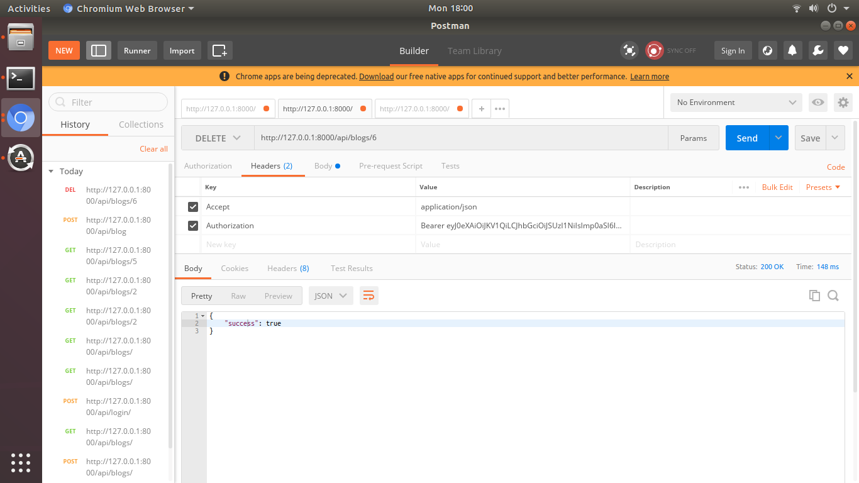Open notifications bell icon

point(792,51)
